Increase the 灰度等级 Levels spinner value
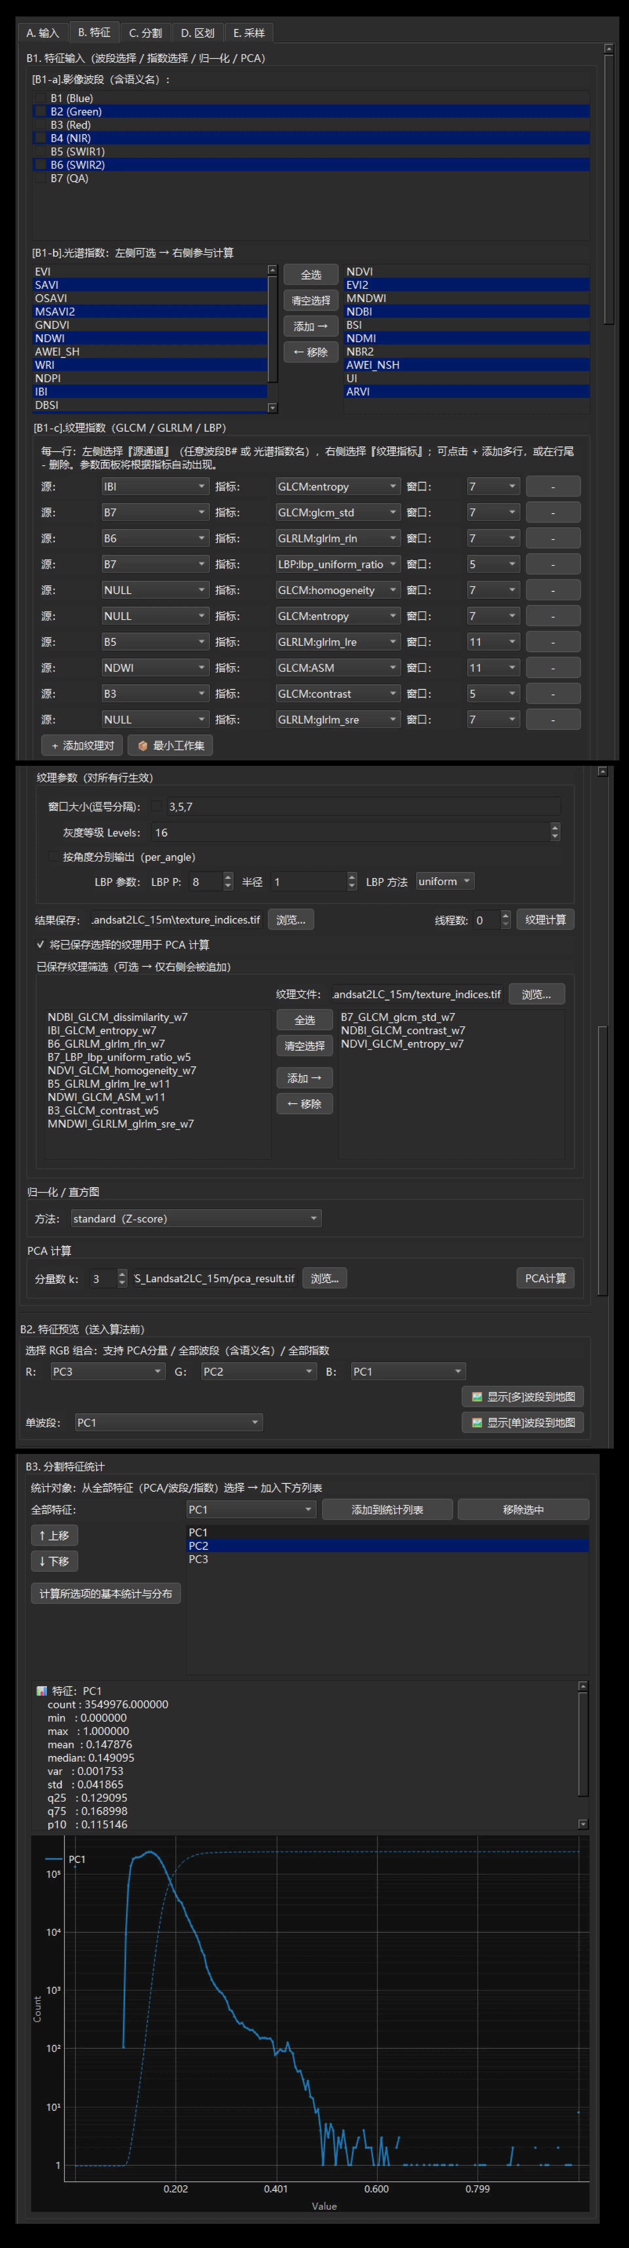629x2248 pixels. point(555,828)
